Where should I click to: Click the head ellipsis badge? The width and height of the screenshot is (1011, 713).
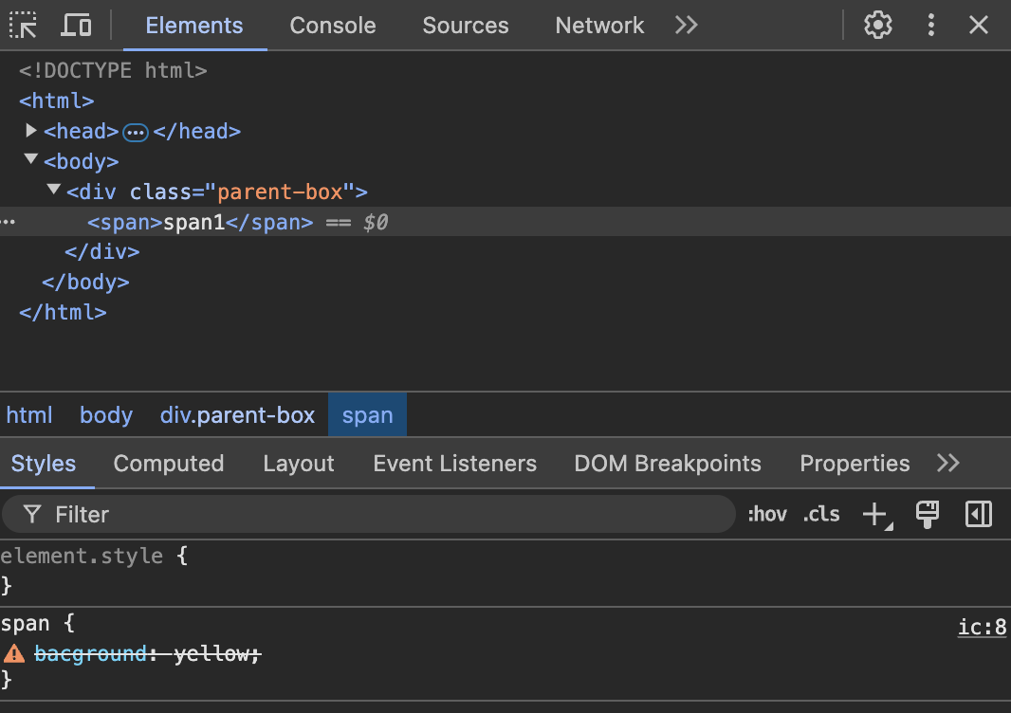coord(136,133)
